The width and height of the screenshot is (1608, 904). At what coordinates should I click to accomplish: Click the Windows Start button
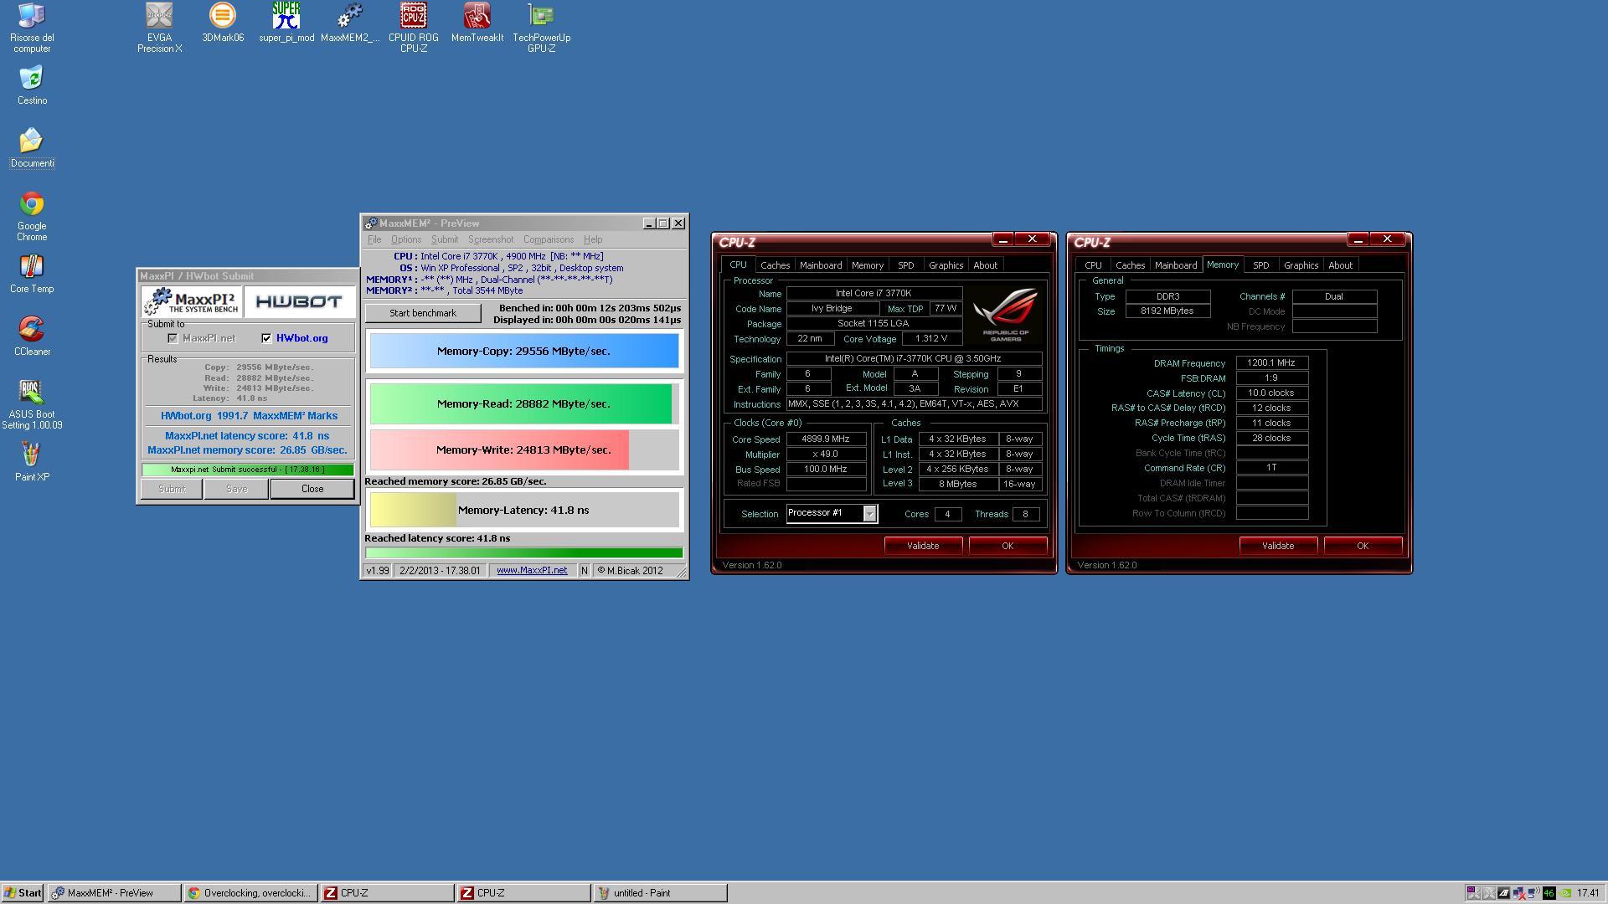(x=23, y=893)
